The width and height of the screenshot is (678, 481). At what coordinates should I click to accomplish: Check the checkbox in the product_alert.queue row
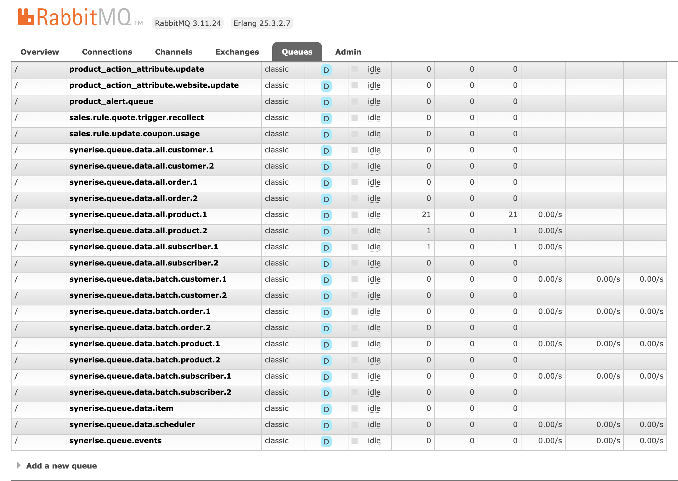click(x=354, y=101)
